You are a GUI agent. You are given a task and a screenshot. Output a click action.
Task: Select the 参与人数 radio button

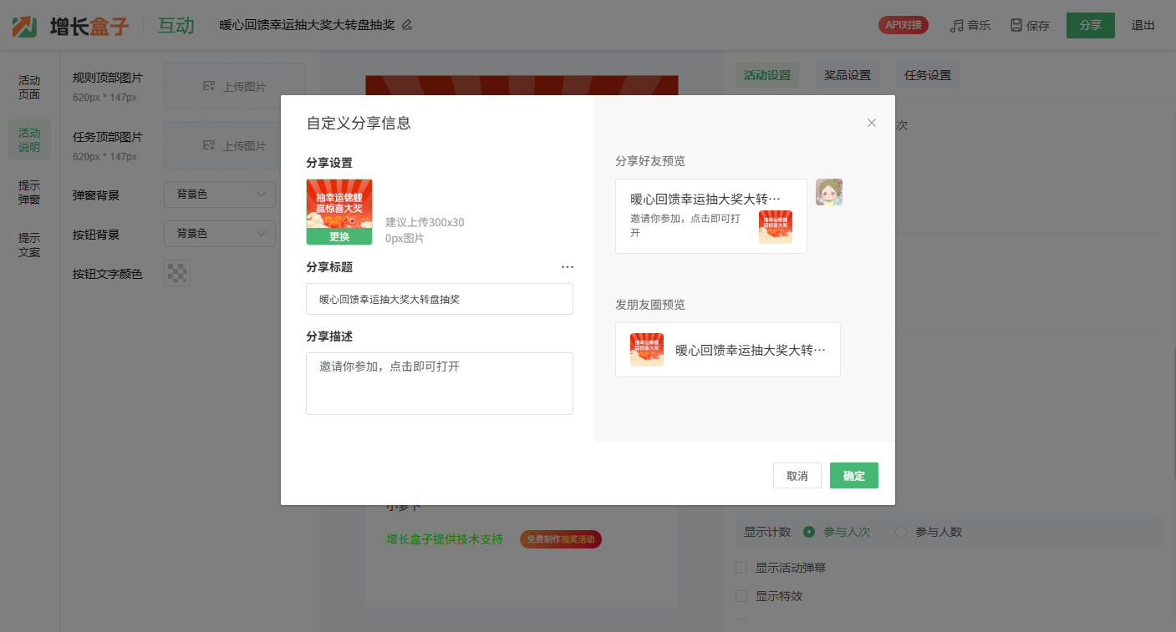tap(901, 532)
